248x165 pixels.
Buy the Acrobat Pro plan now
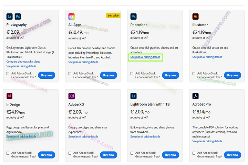pyautogui.click(x=232, y=155)
